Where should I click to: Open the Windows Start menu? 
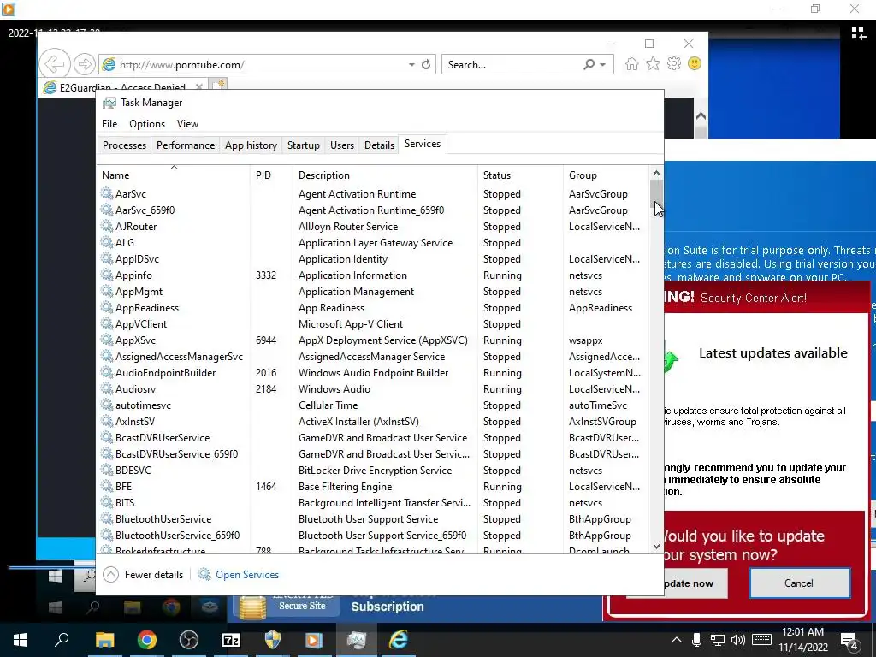click(21, 640)
